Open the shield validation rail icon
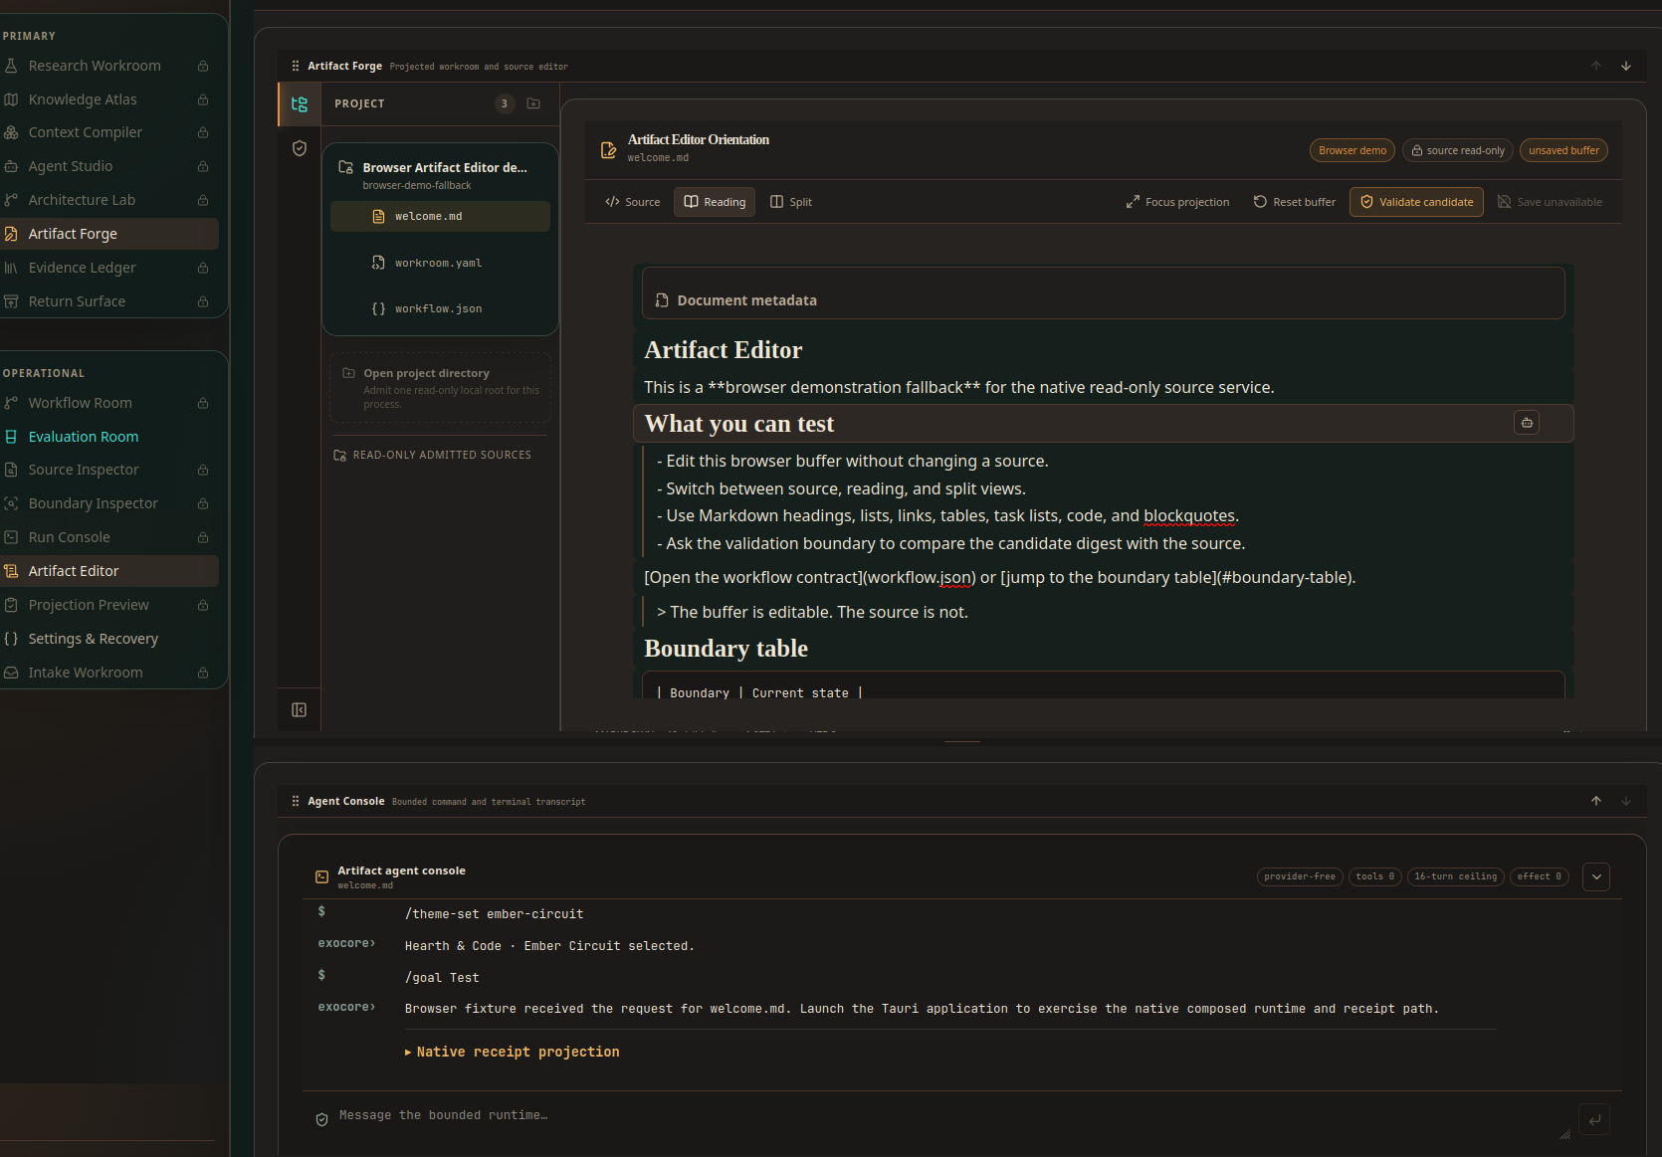The image size is (1662, 1157). 300,148
